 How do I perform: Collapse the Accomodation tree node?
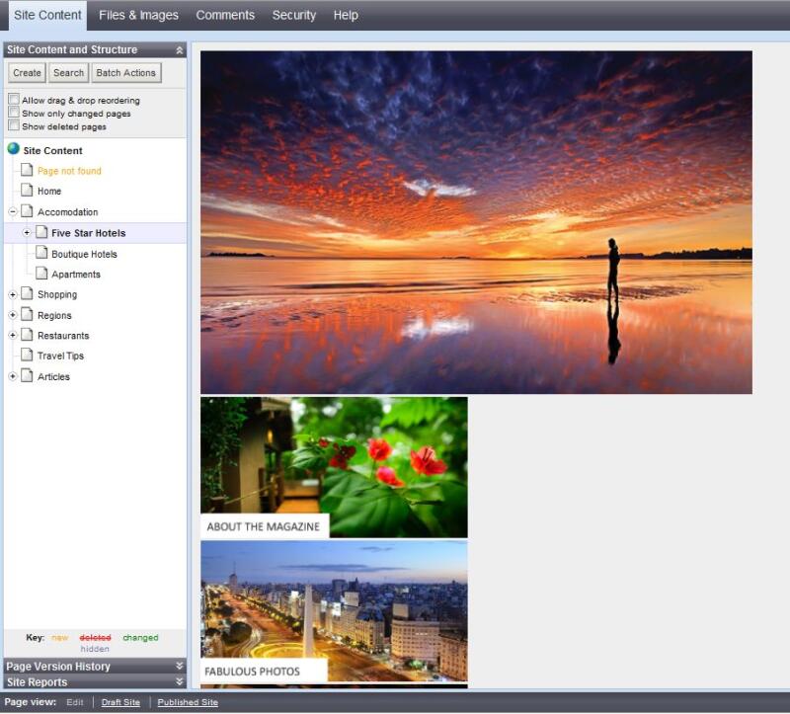[x=13, y=212]
